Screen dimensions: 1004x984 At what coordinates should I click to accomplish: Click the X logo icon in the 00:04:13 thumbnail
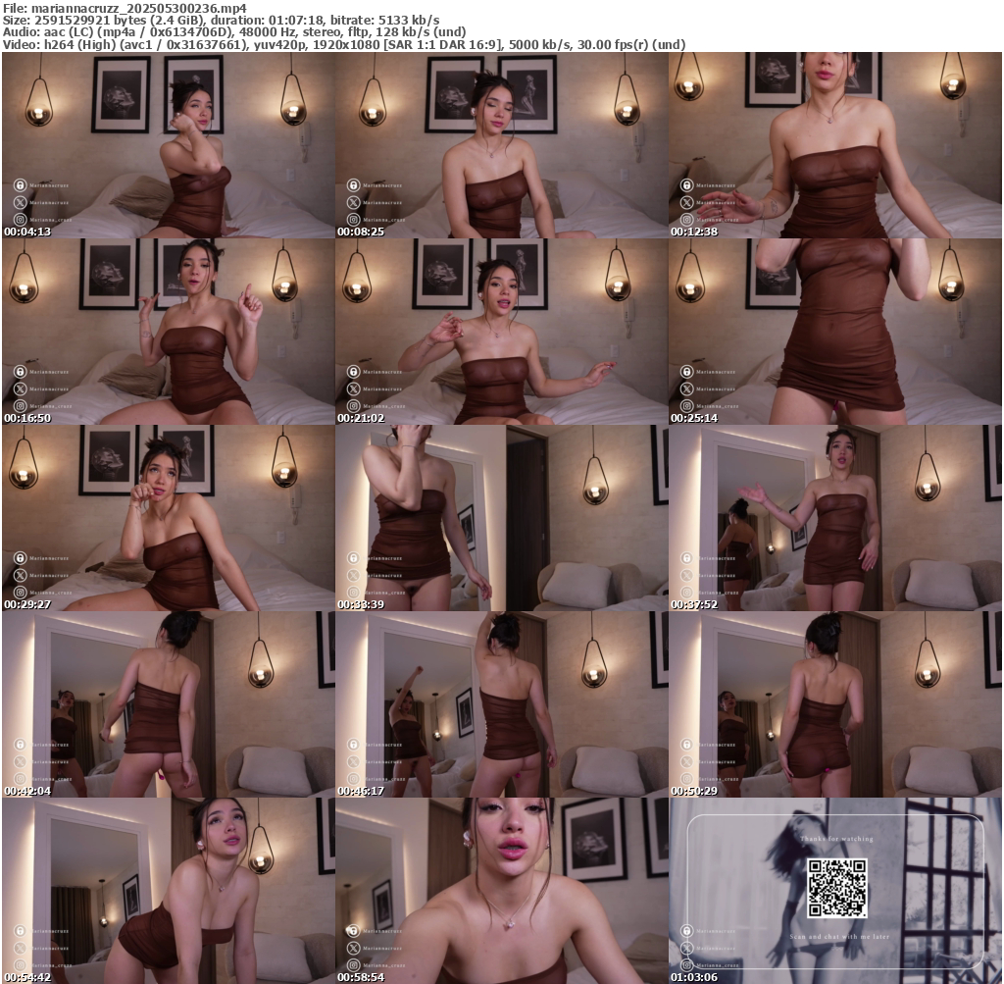[20, 202]
